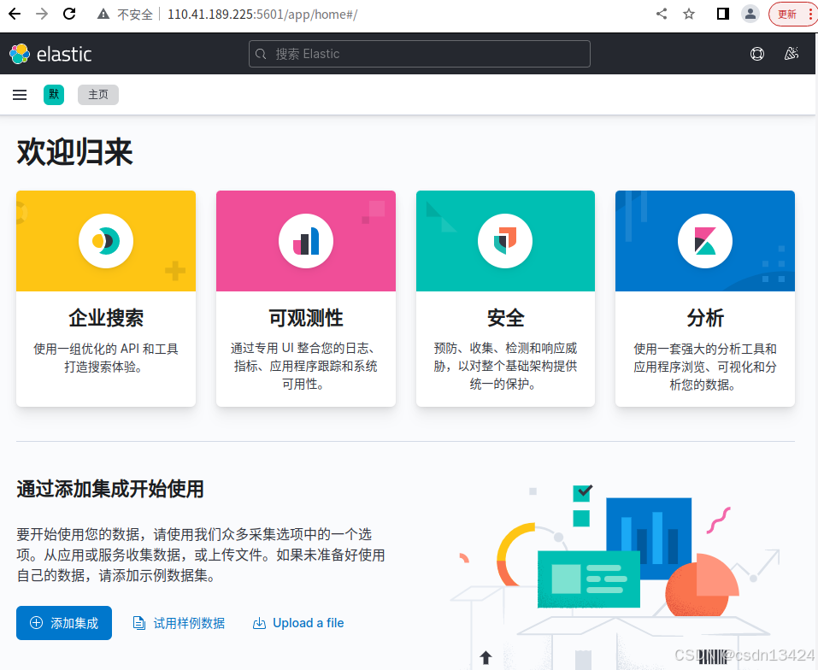This screenshot has width=818, height=670.
Task: Click the Observability bar chart icon
Action: (306, 241)
